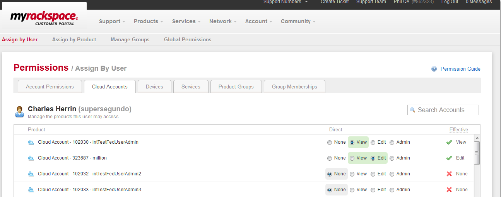501x197 pixels.
Task: Click the Effective column header
Action: [x=458, y=130]
